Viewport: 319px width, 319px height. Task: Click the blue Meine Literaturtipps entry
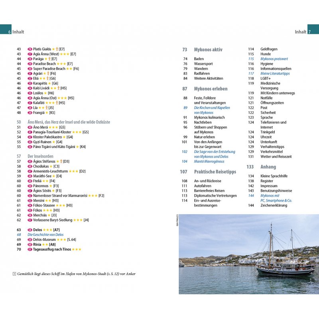(x=275, y=74)
